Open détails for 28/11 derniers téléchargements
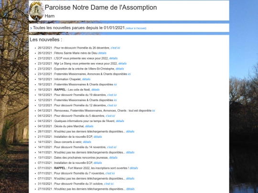This screenshot has height=193, width=258. (130, 132)
